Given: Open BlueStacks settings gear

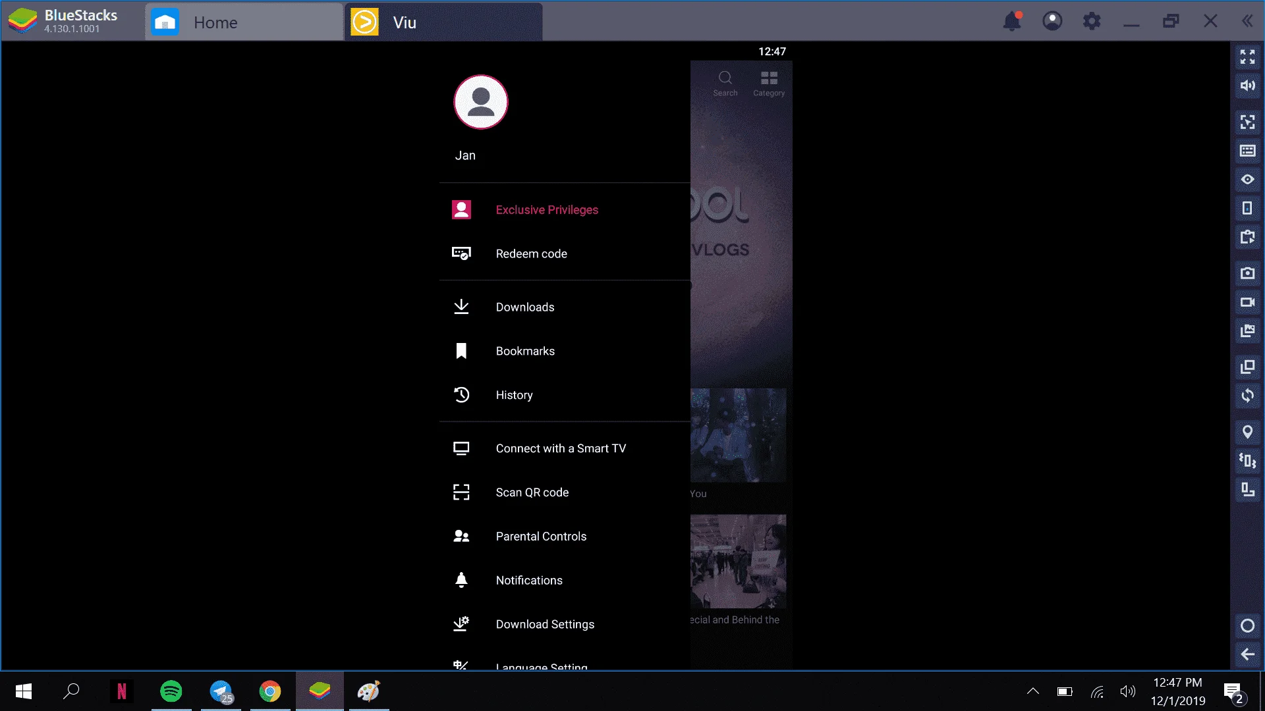Looking at the screenshot, I should point(1092,21).
